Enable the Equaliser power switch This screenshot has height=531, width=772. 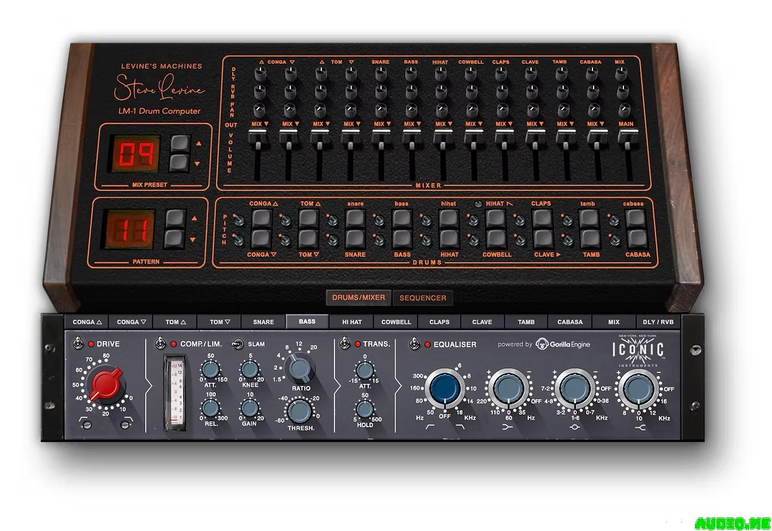click(414, 344)
